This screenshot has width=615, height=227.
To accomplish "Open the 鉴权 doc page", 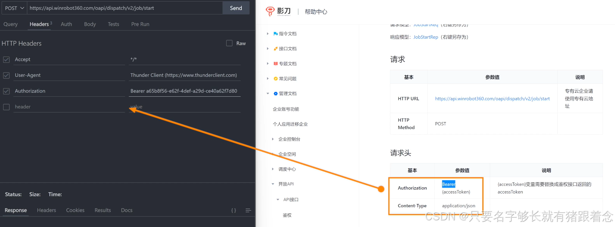I will point(287,215).
